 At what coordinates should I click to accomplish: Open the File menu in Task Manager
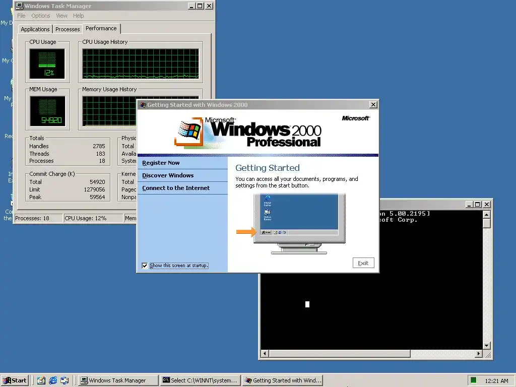coord(21,16)
